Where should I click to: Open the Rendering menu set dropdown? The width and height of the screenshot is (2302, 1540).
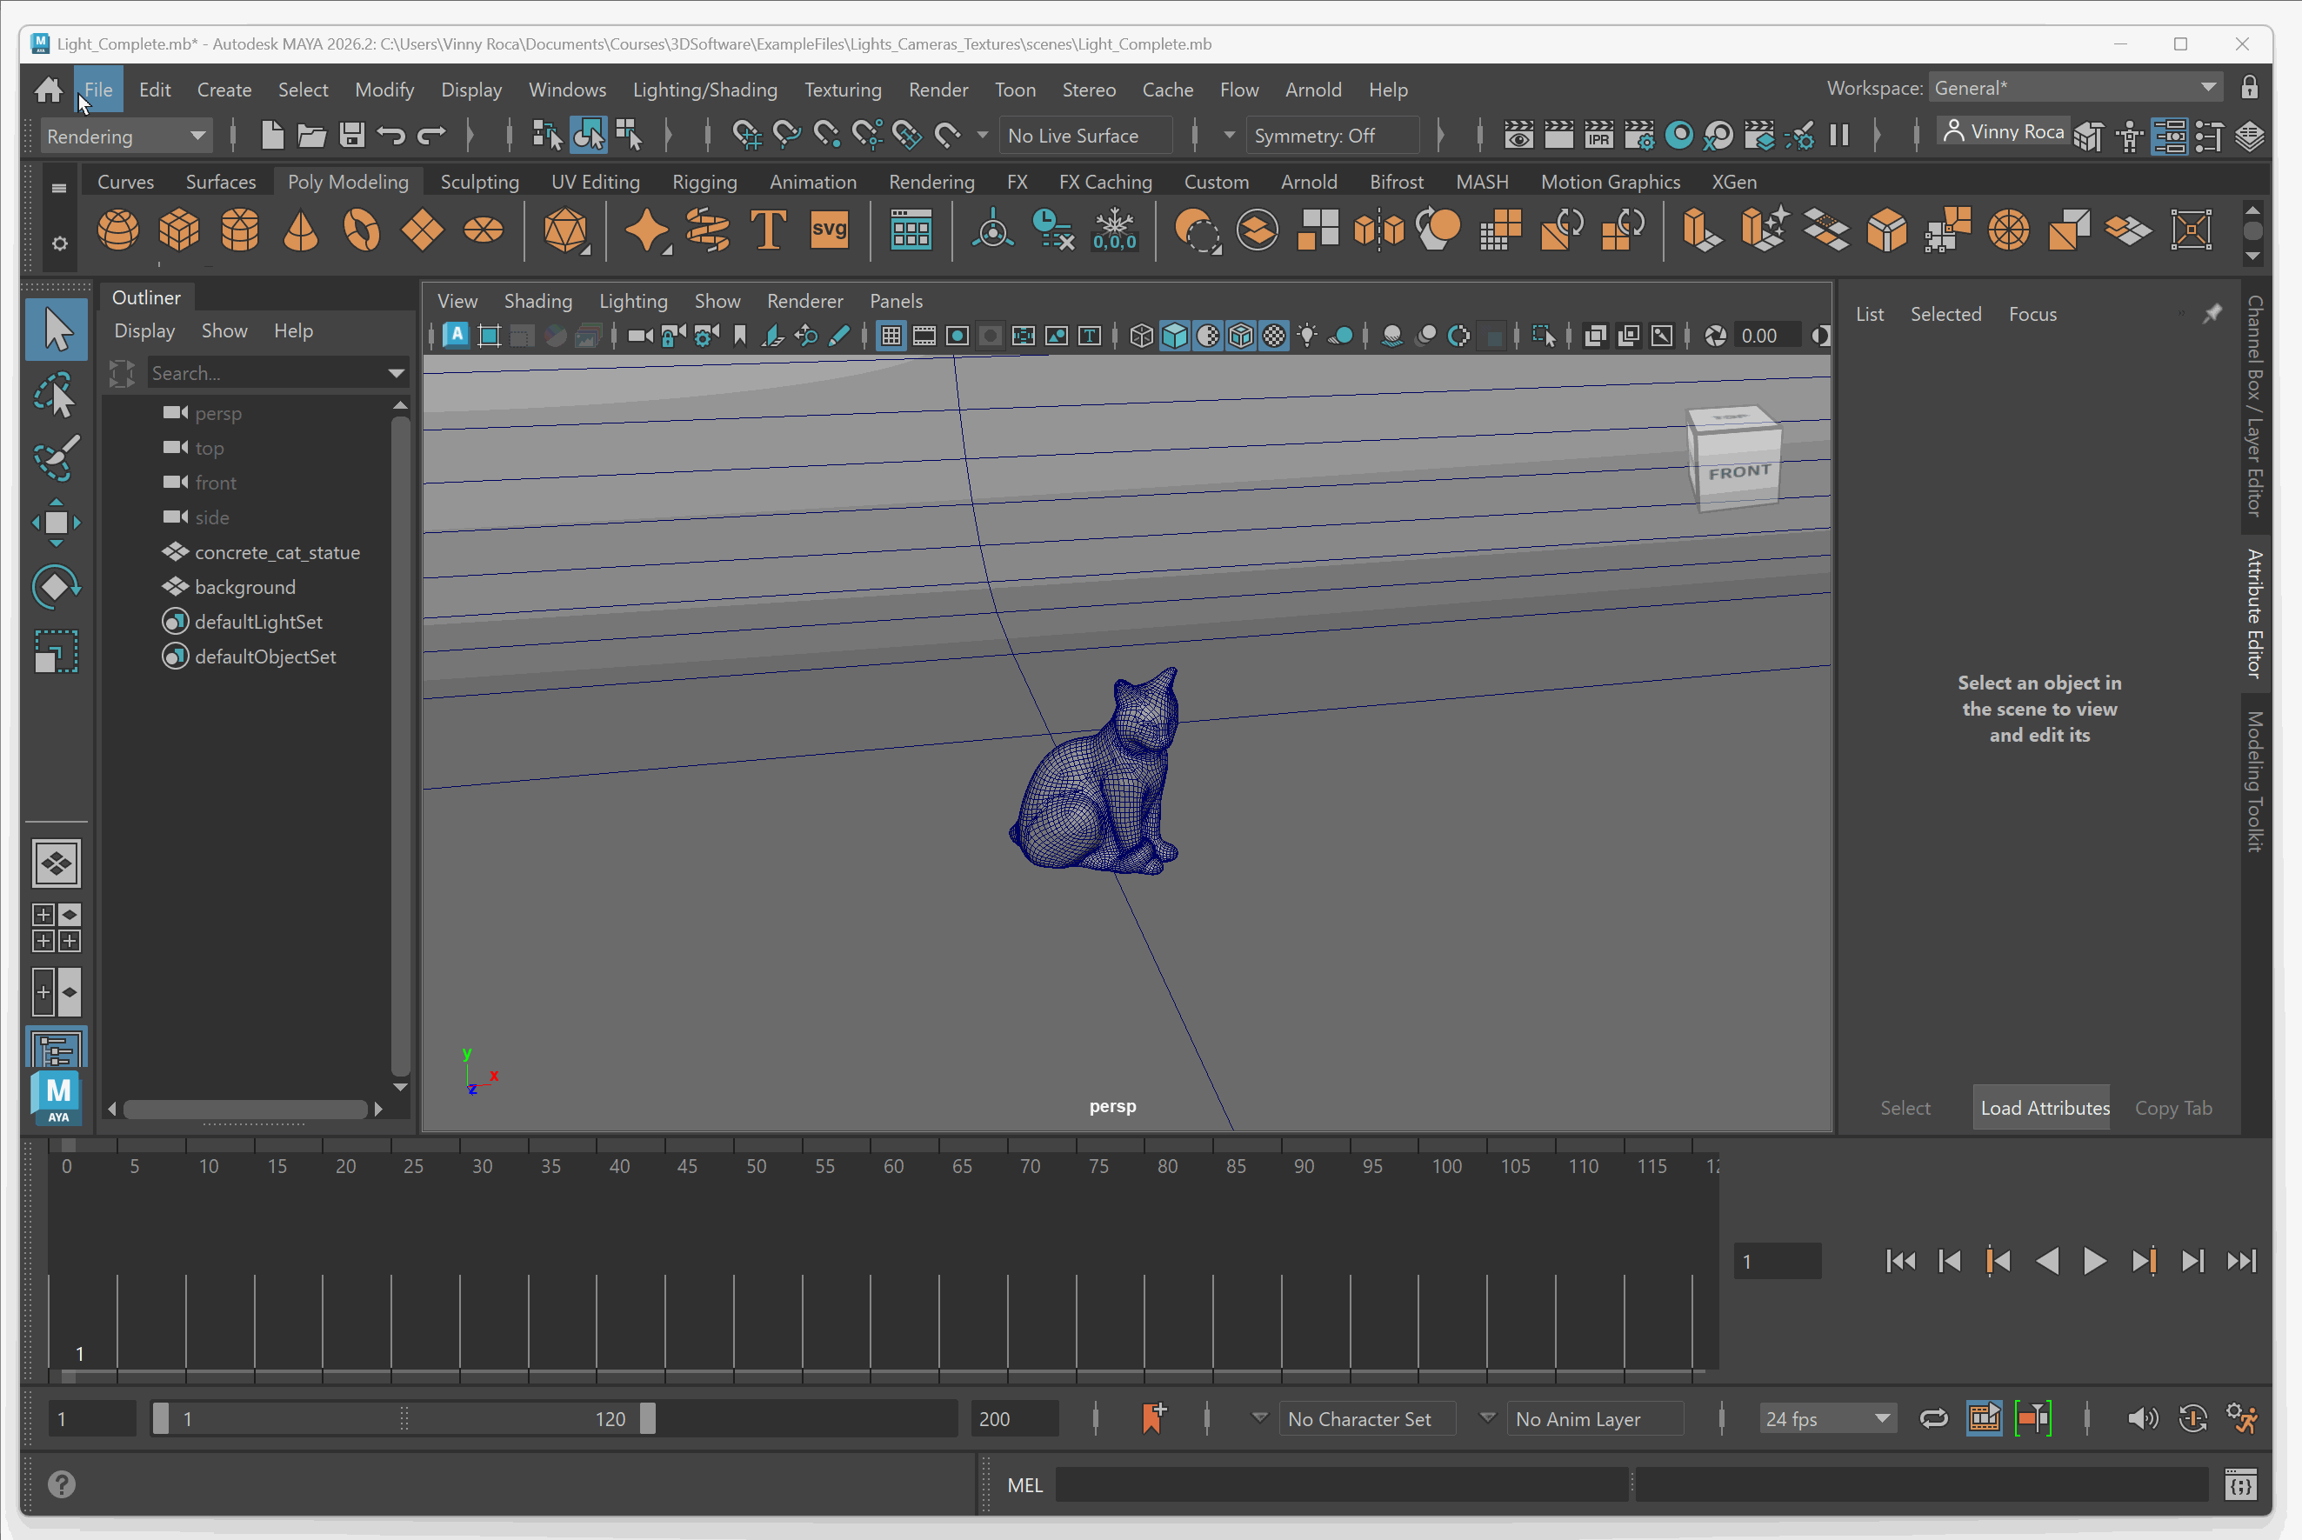[126, 136]
